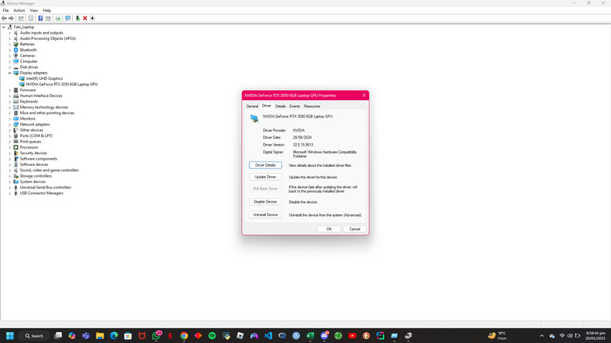Viewport: 611px width, 343px height.
Task: Open Microsoft Teams from taskbar
Action: point(85,336)
